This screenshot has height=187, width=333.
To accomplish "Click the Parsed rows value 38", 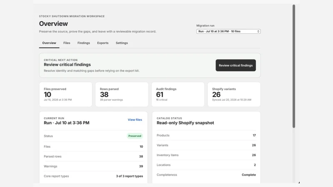I will click(141, 157).
